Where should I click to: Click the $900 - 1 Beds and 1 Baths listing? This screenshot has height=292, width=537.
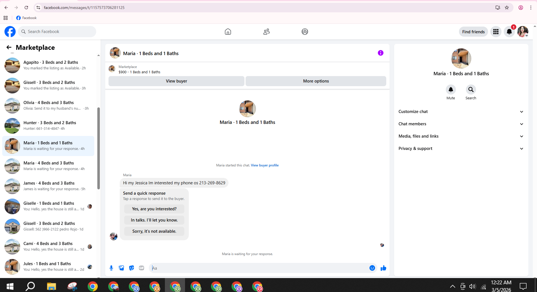pos(139,72)
